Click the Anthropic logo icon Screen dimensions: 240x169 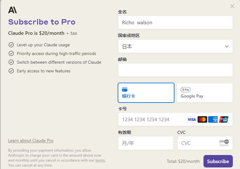12,10
